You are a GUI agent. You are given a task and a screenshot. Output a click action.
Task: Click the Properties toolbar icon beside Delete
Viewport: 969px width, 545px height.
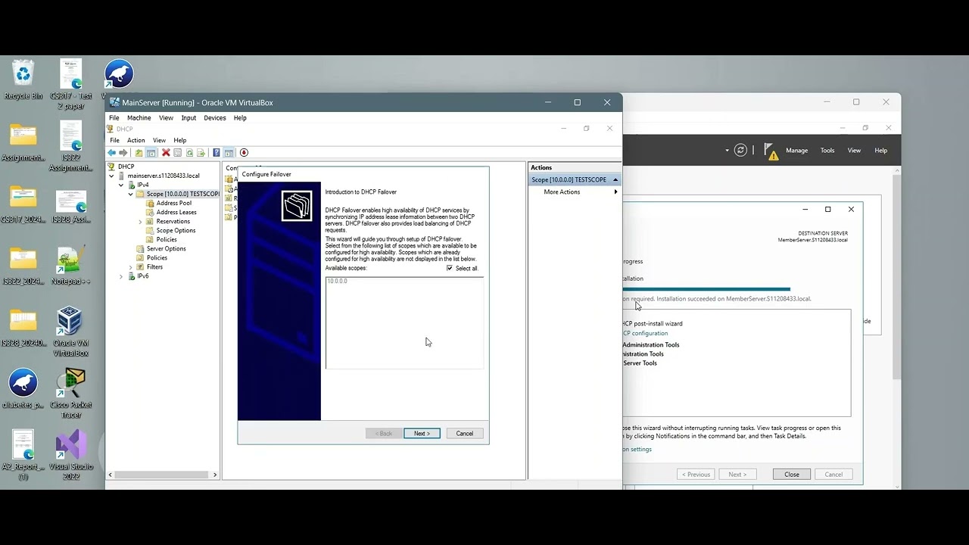177,153
